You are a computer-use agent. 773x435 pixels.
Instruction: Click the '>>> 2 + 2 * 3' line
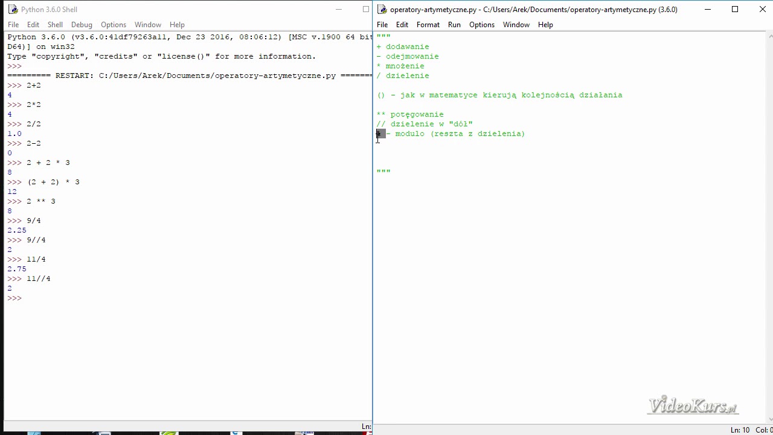(39, 163)
